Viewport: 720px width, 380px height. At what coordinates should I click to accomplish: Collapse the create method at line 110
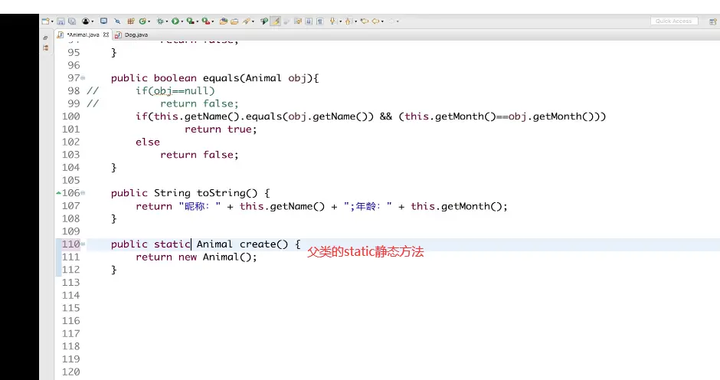pos(83,244)
